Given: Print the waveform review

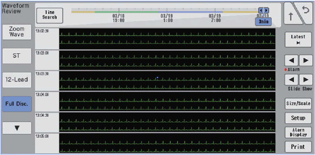Looking at the screenshot, I should tap(298, 147).
